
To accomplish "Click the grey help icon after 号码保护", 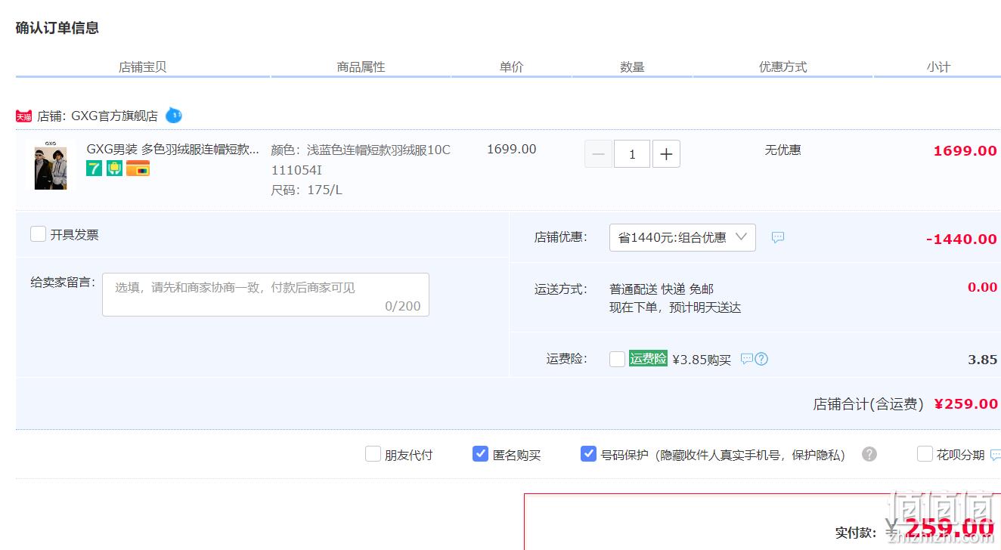I will click(x=869, y=454).
